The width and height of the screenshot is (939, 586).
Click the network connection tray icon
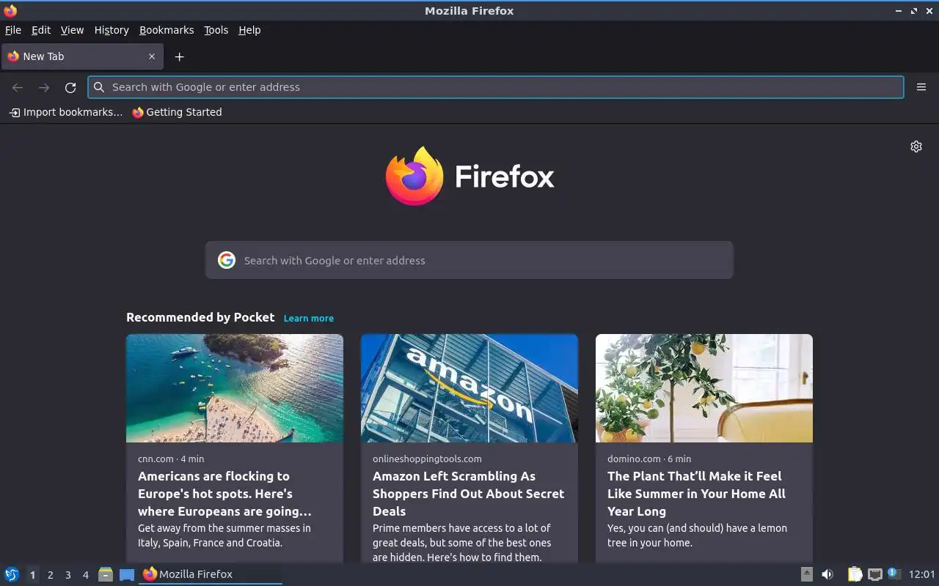(x=874, y=574)
